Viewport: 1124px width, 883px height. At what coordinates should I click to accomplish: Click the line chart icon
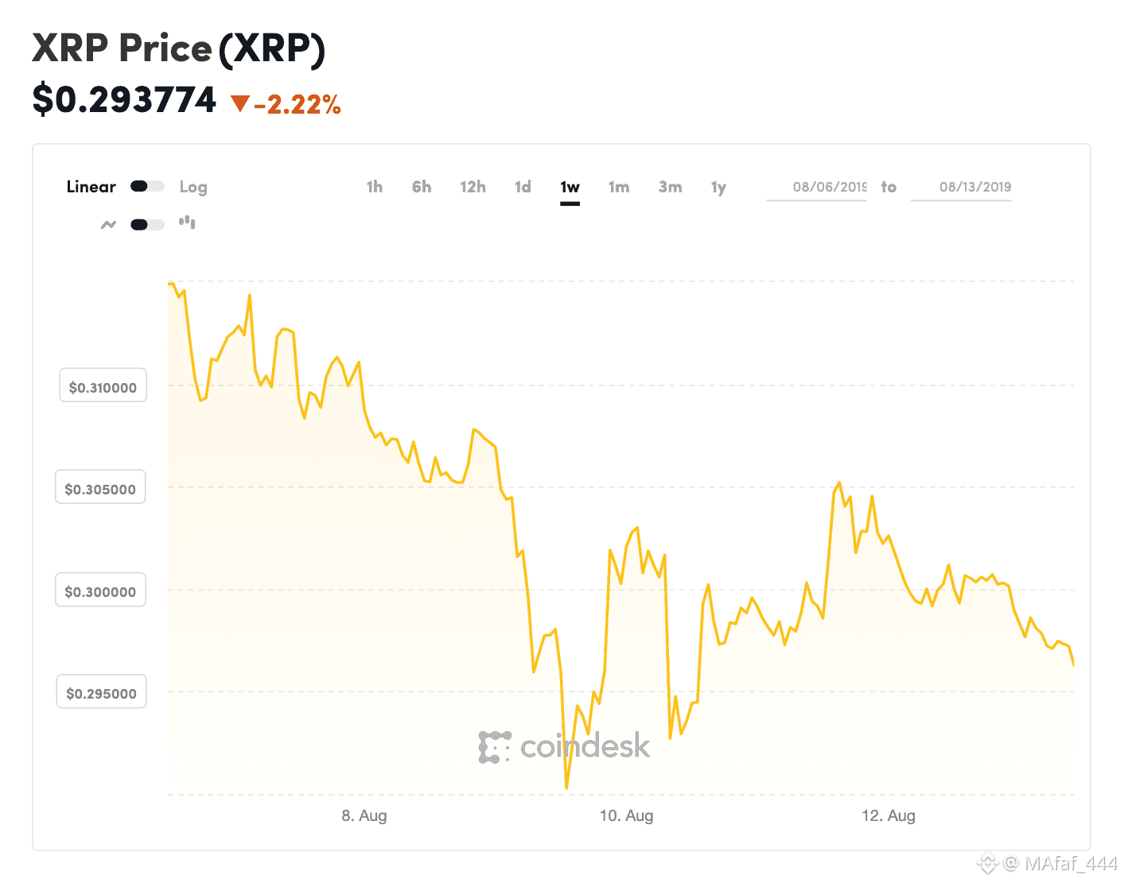click(x=108, y=225)
